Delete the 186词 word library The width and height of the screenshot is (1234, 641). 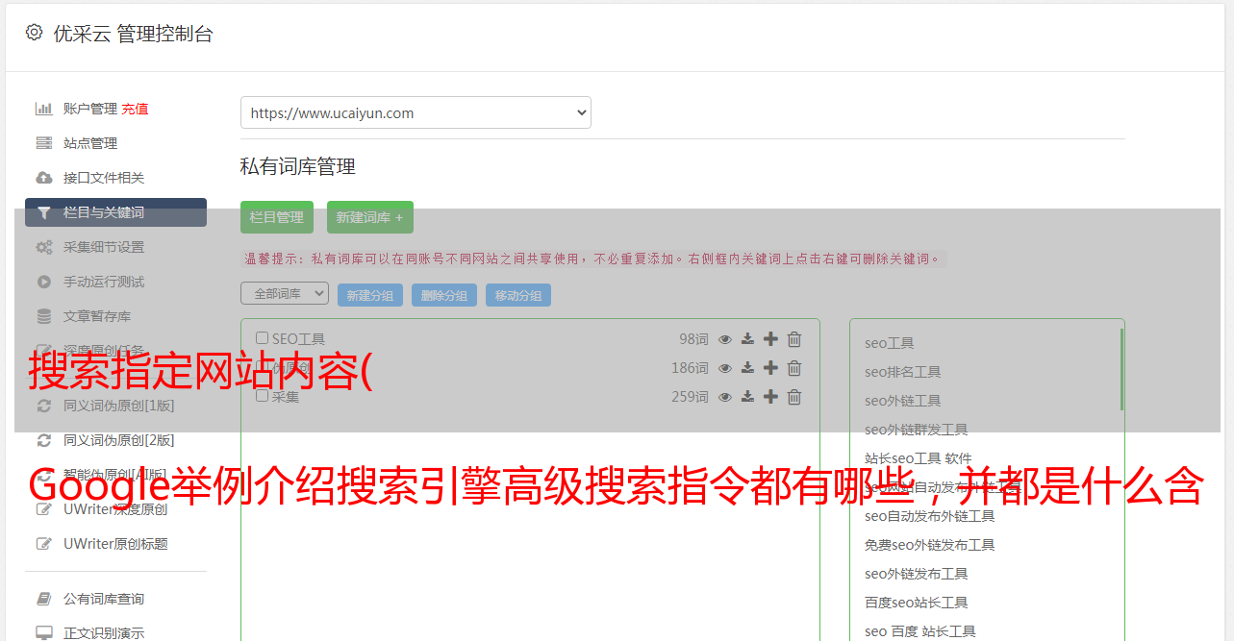pyautogui.click(x=794, y=368)
